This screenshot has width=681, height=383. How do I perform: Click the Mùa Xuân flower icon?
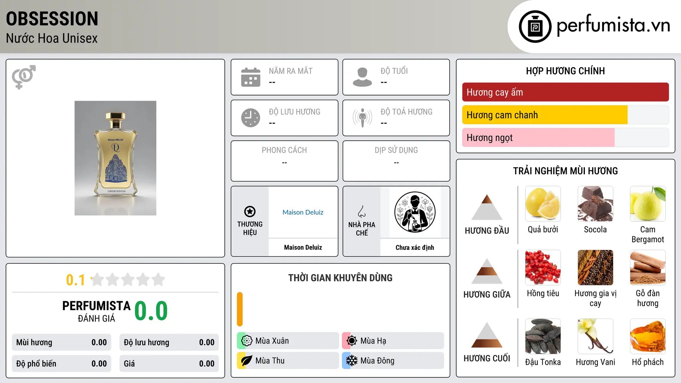point(247,341)
